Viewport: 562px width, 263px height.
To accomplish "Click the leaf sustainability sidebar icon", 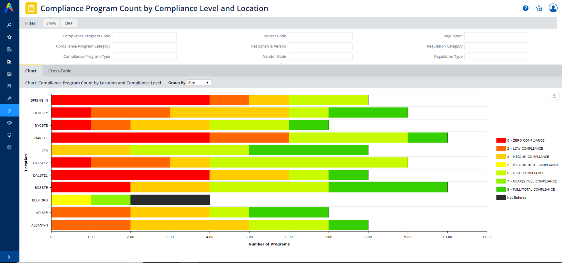I will point(9,111).
